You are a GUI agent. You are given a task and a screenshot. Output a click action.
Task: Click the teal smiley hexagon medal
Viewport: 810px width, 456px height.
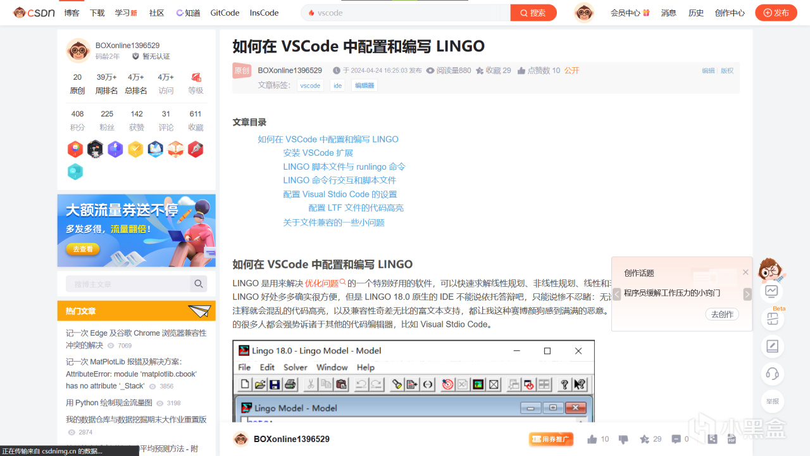pos(75,172)
